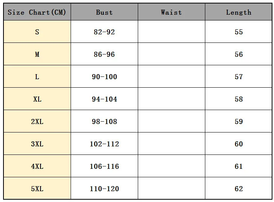
Task: Select the Waist column header
Action: coord(171,12)
